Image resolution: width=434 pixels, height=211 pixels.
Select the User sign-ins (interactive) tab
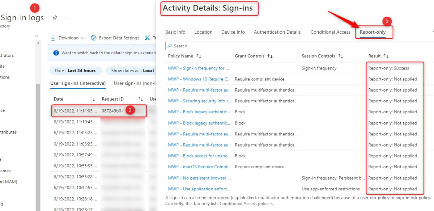click(78, 84)
